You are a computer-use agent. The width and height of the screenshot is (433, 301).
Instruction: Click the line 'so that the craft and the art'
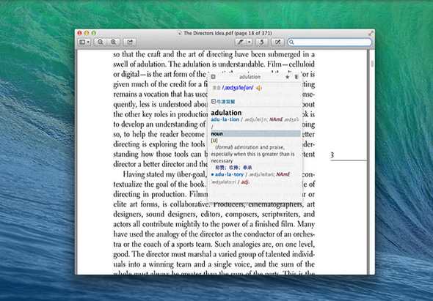point(214,54)
